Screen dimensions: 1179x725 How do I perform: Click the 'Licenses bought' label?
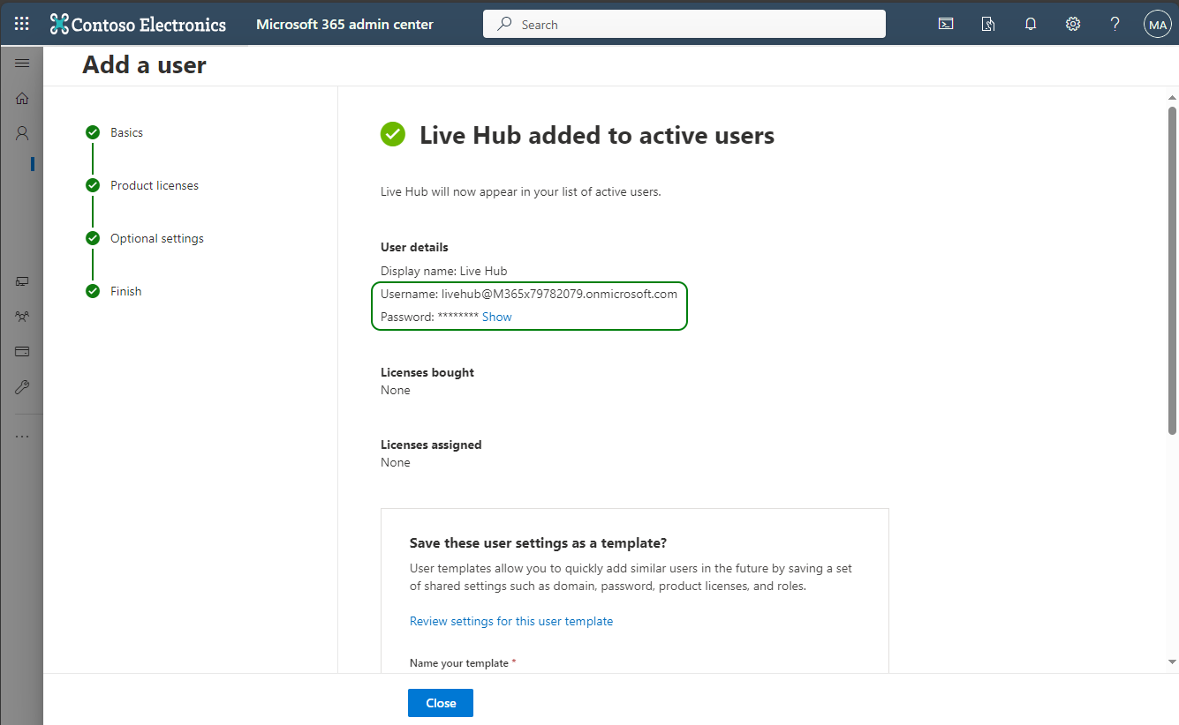click(427, 372)
